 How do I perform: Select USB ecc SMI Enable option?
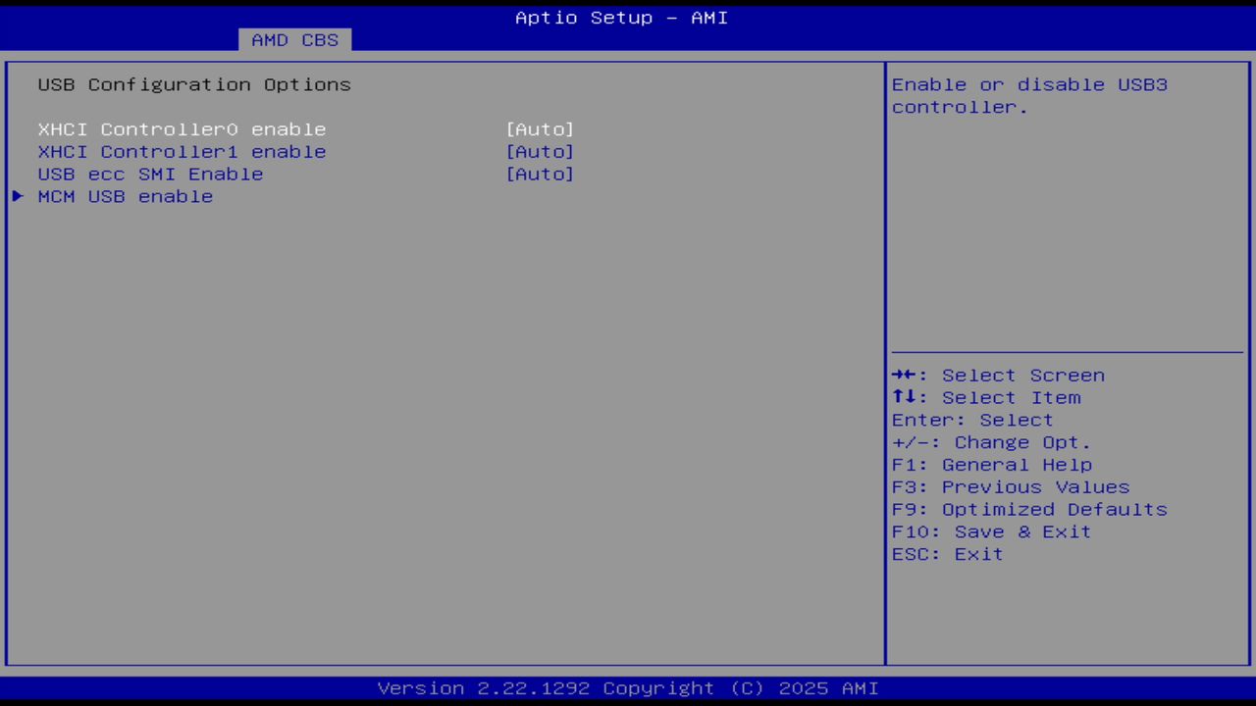[150, 175]
